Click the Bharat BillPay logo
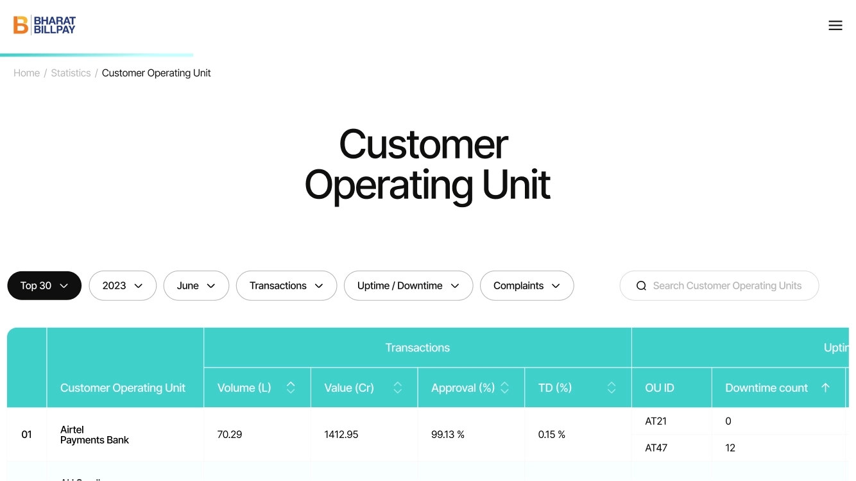The height and width of the screenshot is (481, 856). 44,26
